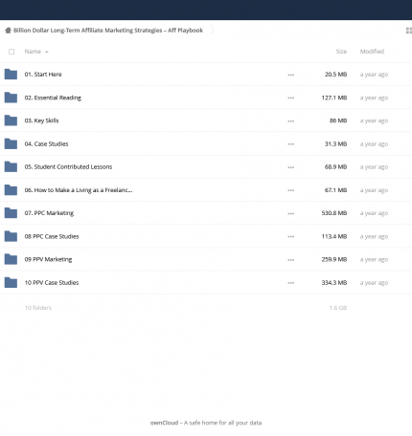Image resolution: width=412 pixels, height=436 pixels.
Task: Open folder name 06. How to Make a Living as a Freelanc...
Action: [79, 190]
